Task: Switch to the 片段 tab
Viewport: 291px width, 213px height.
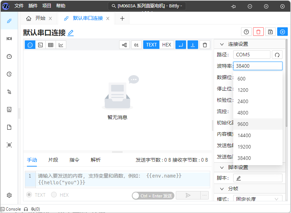Action: click(x=53, y=160)
